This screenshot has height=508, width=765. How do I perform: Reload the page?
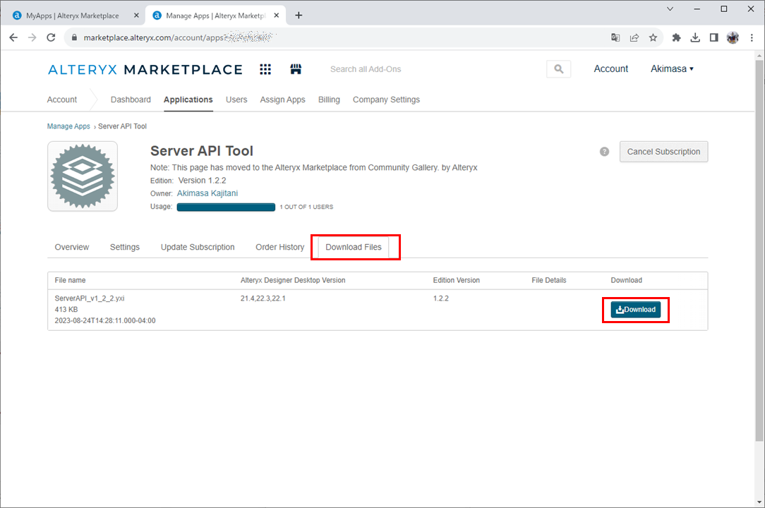point(51,37)
